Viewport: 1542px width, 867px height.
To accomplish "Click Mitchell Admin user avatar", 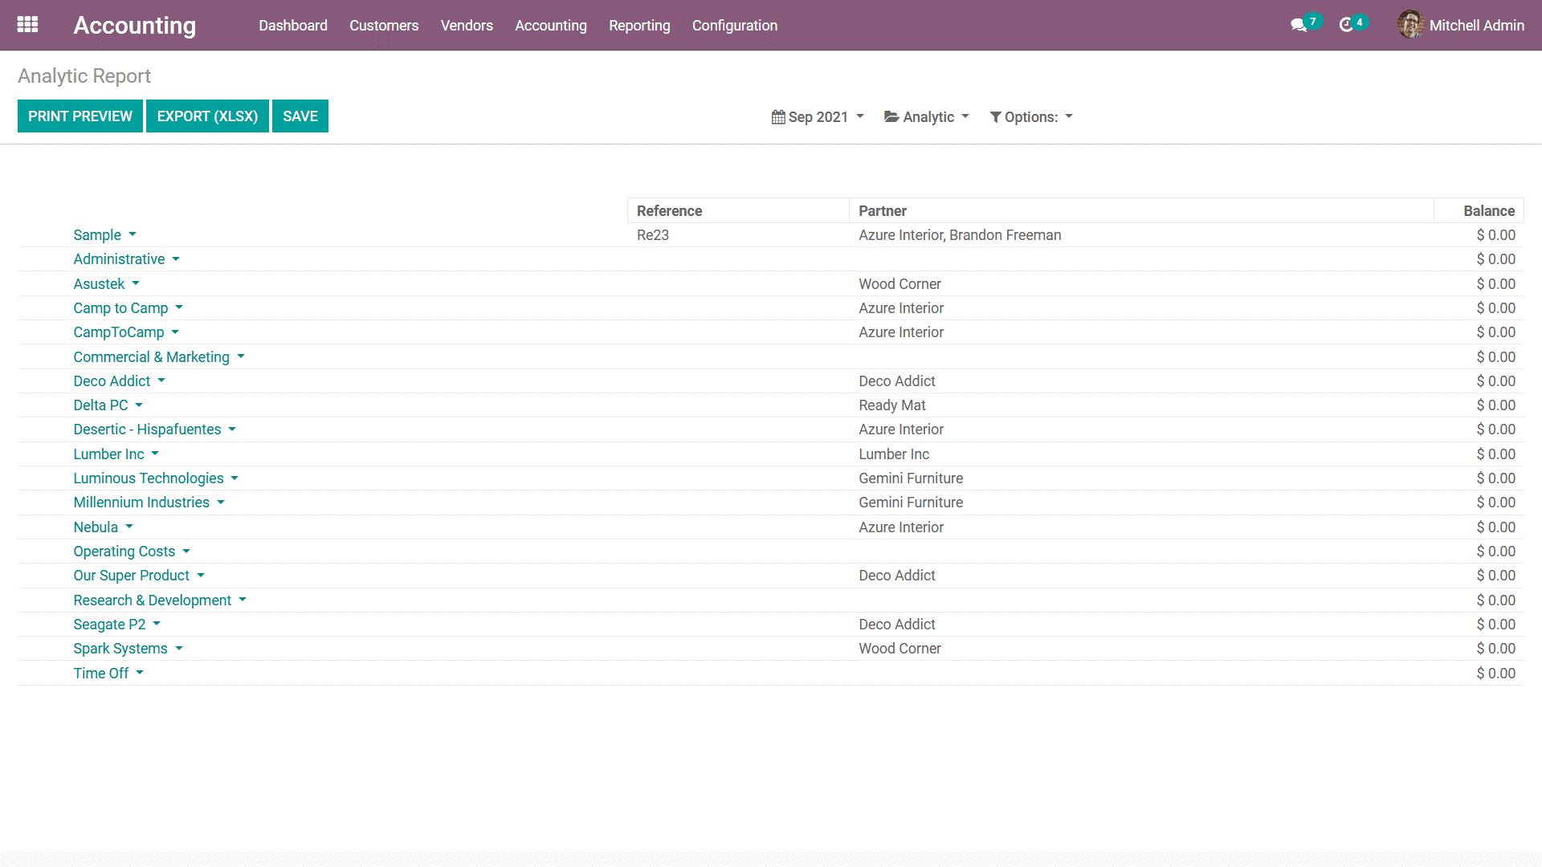I will pyautogui.click(x=1410, y=25).
